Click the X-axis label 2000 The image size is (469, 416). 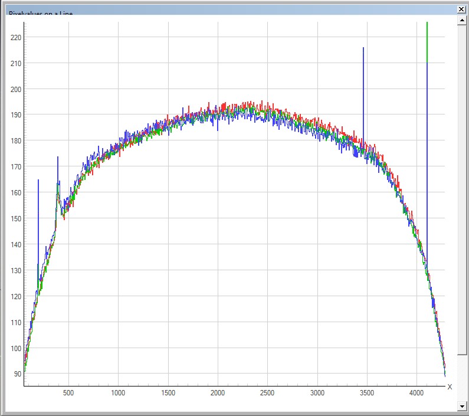pyautogui.click(x=218, y=392)
